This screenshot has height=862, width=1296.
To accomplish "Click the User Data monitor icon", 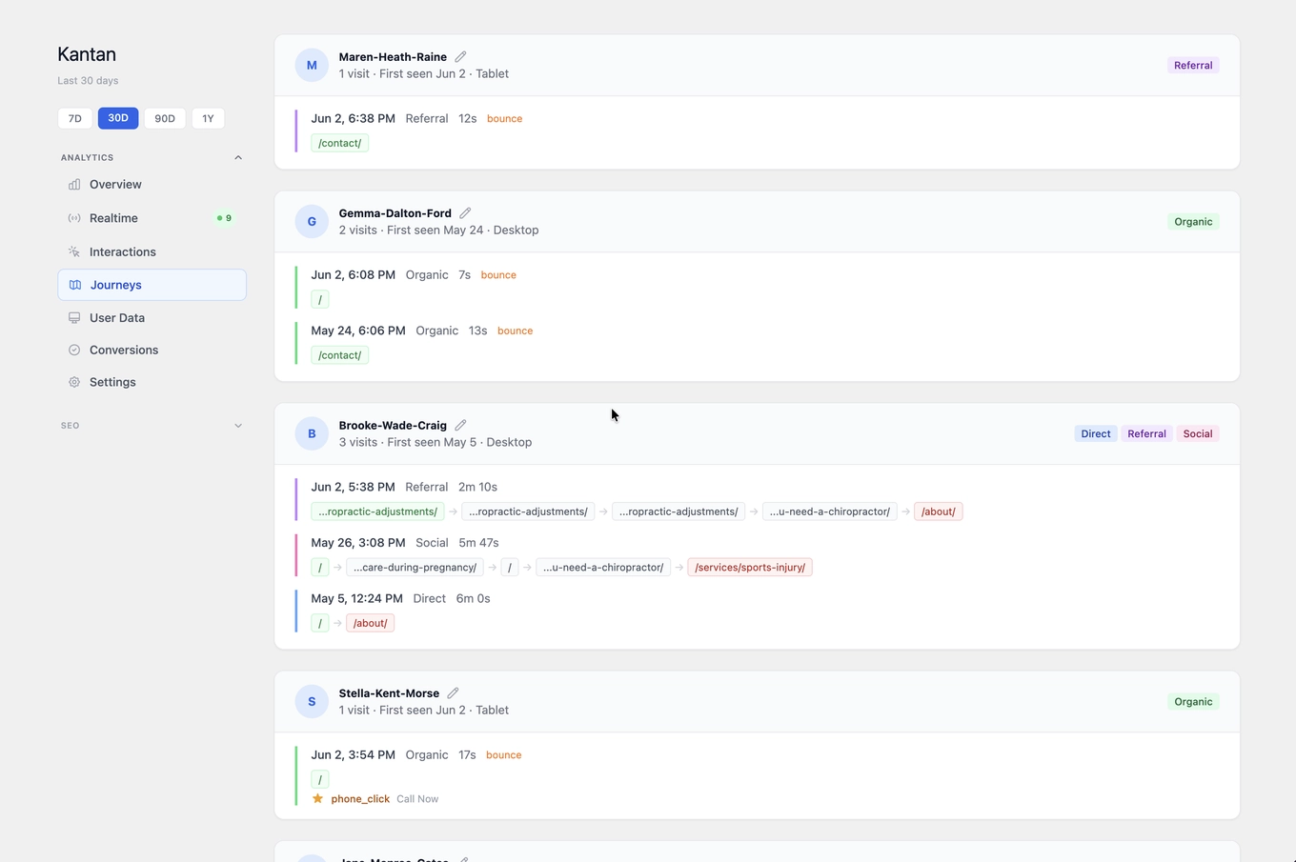I will coord(74,318).
